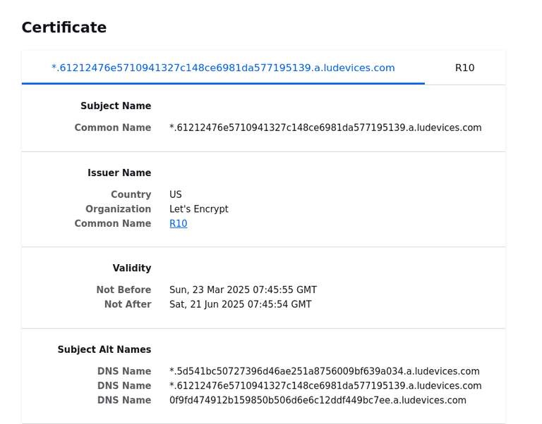Click the Issuer Name section heading
Image resolution: width=542 pixels, height=424 pixels.
[119, 173]
